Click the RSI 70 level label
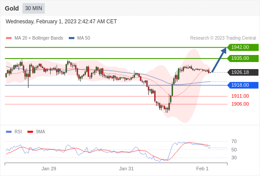This screenshot has width=260, height=176. tap(234, 141)
